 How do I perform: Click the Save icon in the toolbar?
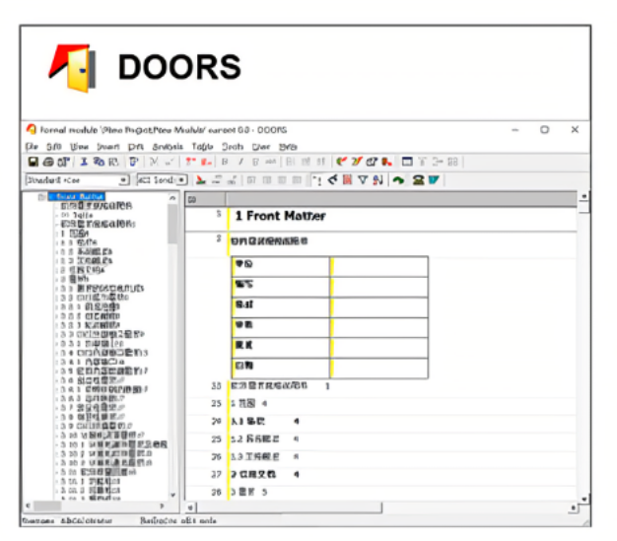point(33,162)
